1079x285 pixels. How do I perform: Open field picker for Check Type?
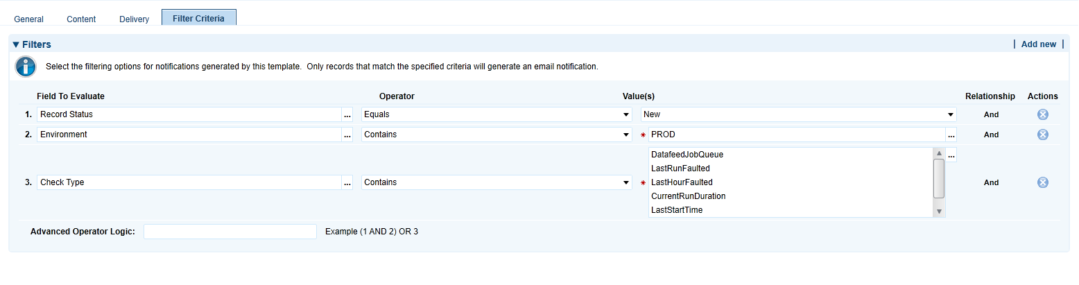[x=347, y=182]
